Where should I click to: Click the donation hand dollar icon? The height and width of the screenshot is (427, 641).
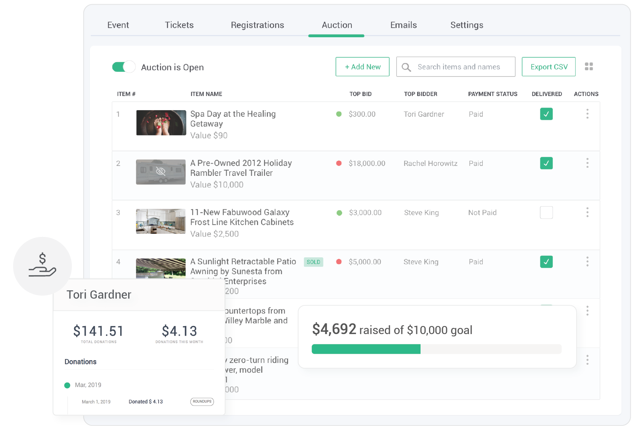pyautogui.click(x=42, y=265)
